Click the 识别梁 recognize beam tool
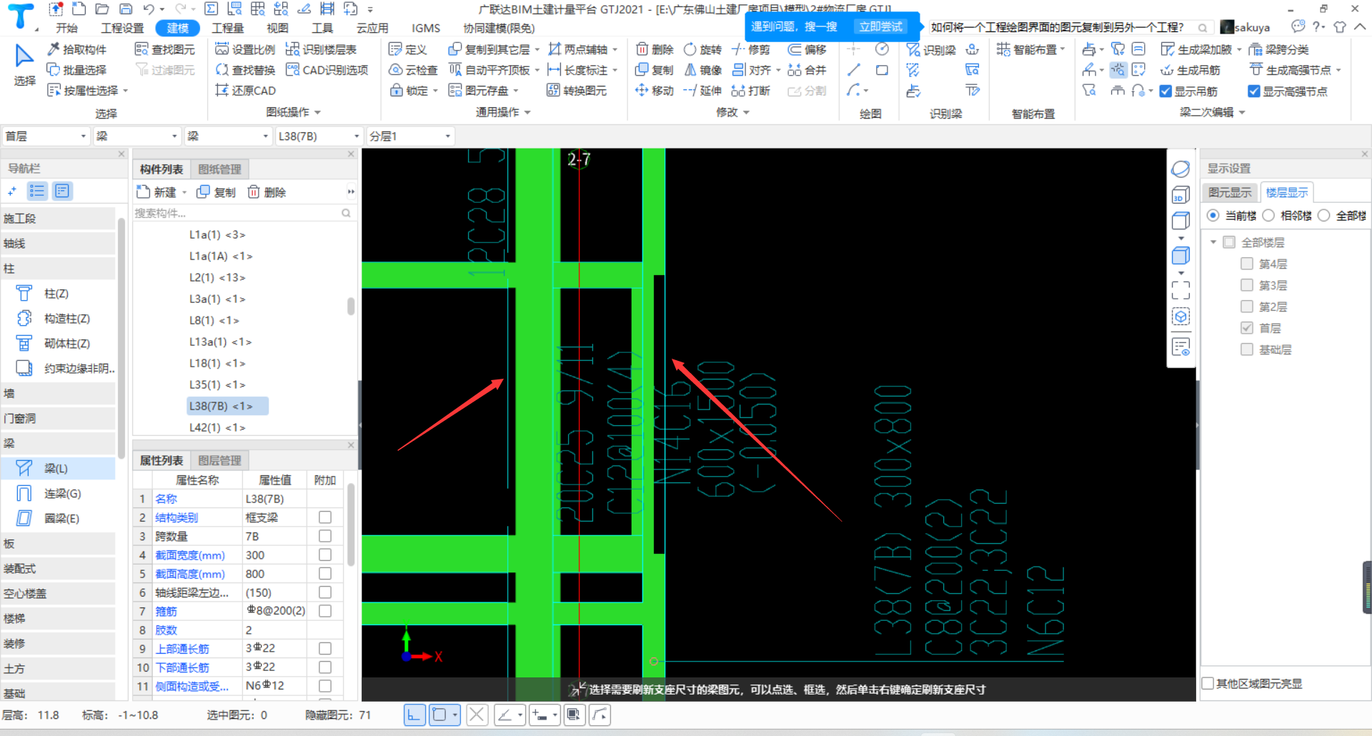The width and height of the screenshot is (1372, 736). coord(931,50)
